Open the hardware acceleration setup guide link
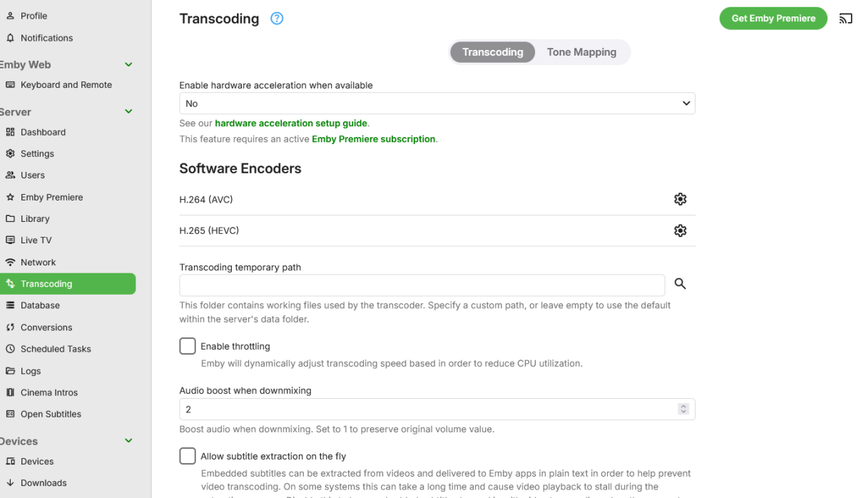This screenshot has width=856, height=498. tap(291, 123)
